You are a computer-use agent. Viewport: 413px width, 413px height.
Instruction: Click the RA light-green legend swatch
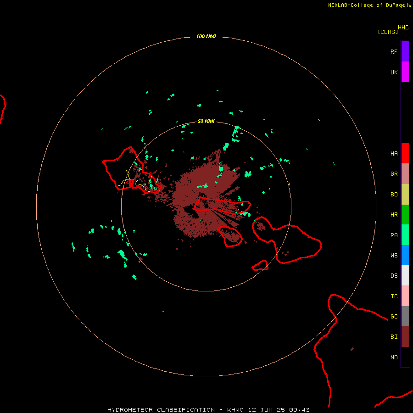(x=405, y=235)
